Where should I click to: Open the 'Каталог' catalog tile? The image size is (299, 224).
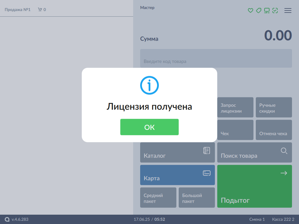pos(177,152)
